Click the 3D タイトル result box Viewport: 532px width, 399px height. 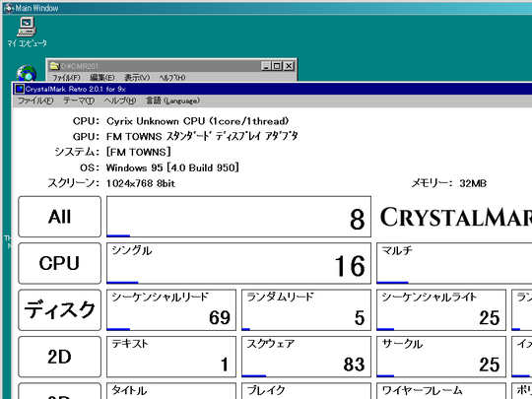pyautogui.click(x=171, y=391)
